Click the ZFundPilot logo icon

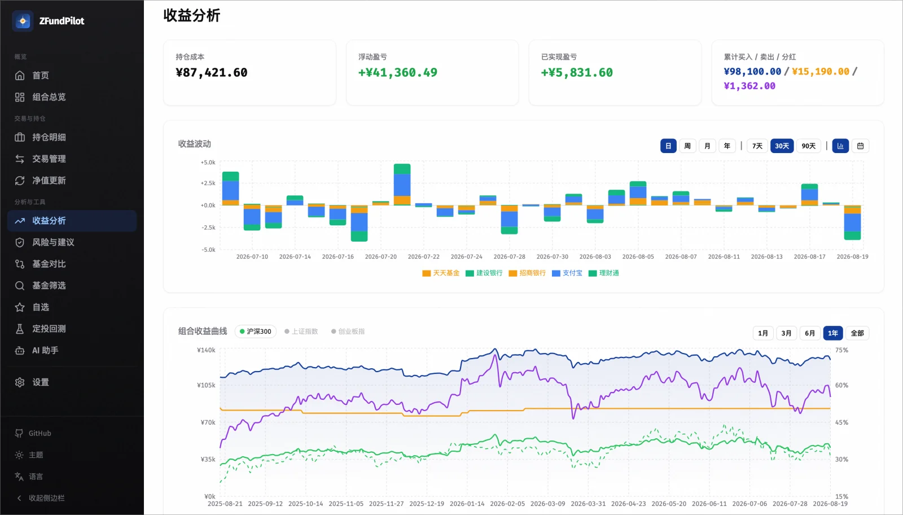[x=23, y=21]
